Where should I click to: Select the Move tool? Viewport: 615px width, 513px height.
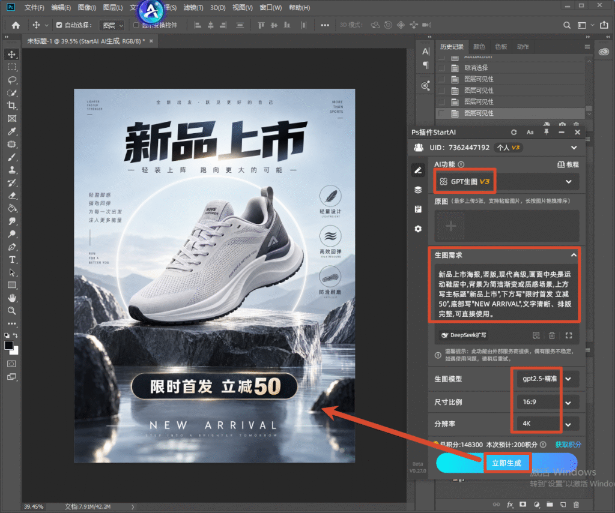12,54
